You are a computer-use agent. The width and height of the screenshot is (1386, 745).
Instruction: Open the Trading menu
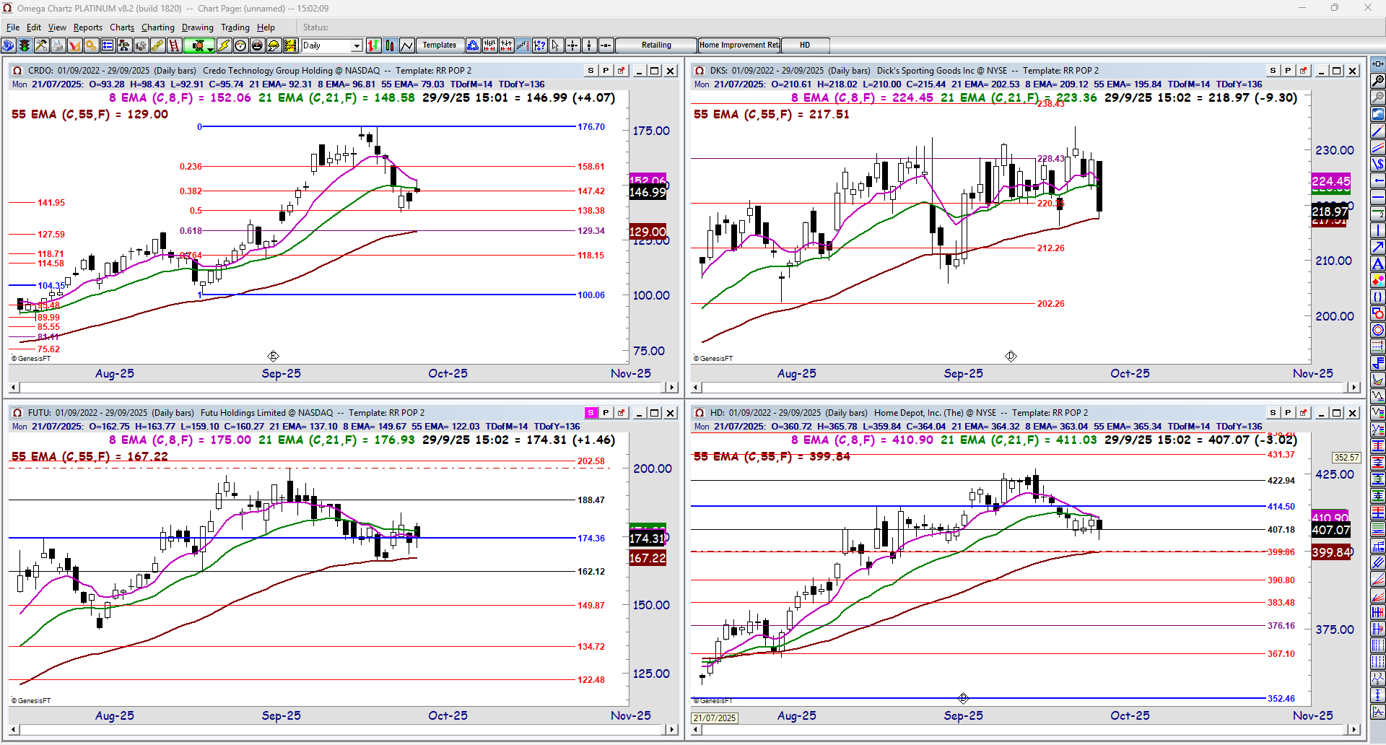[x=235, y=27]
